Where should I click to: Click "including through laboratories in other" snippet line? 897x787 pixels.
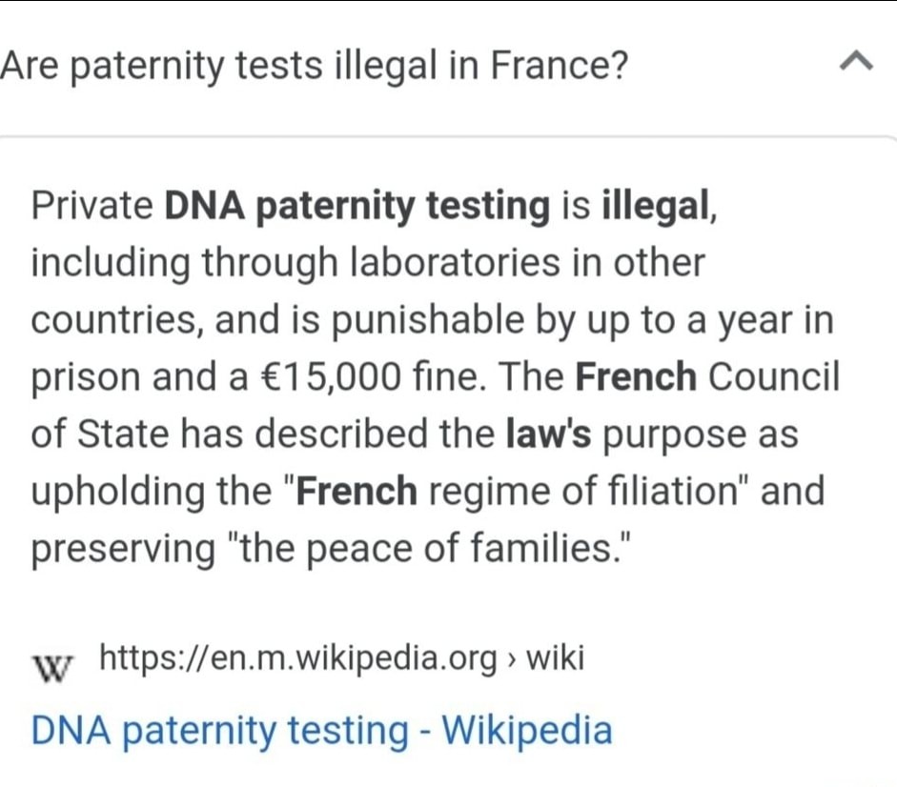[368, 264]
